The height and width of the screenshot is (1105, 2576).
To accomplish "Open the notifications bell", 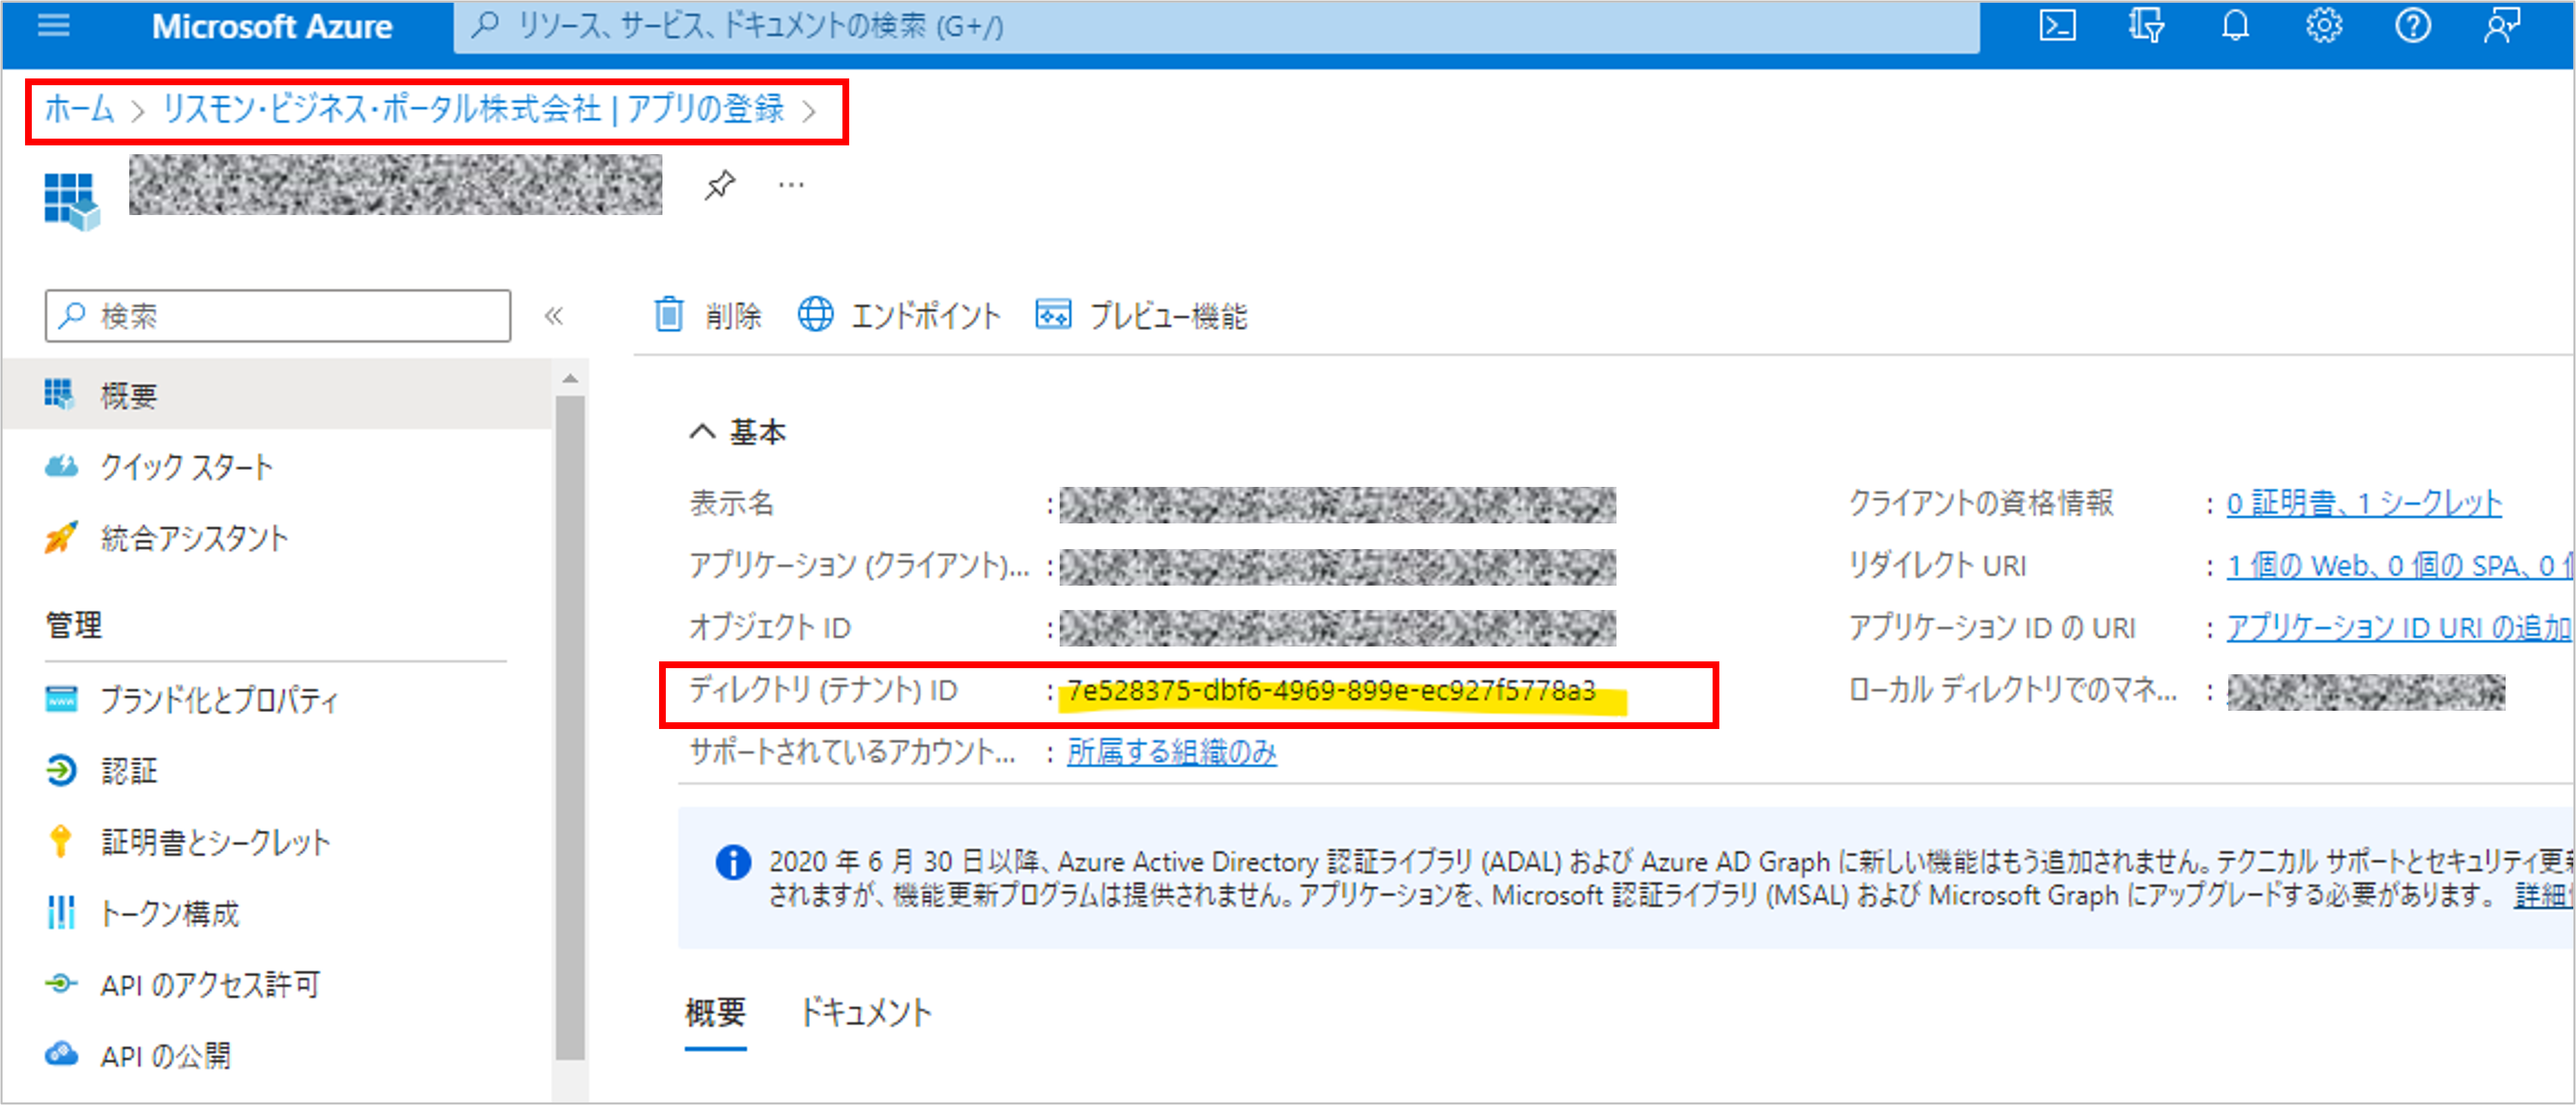I will click(x=2235, y=26).
